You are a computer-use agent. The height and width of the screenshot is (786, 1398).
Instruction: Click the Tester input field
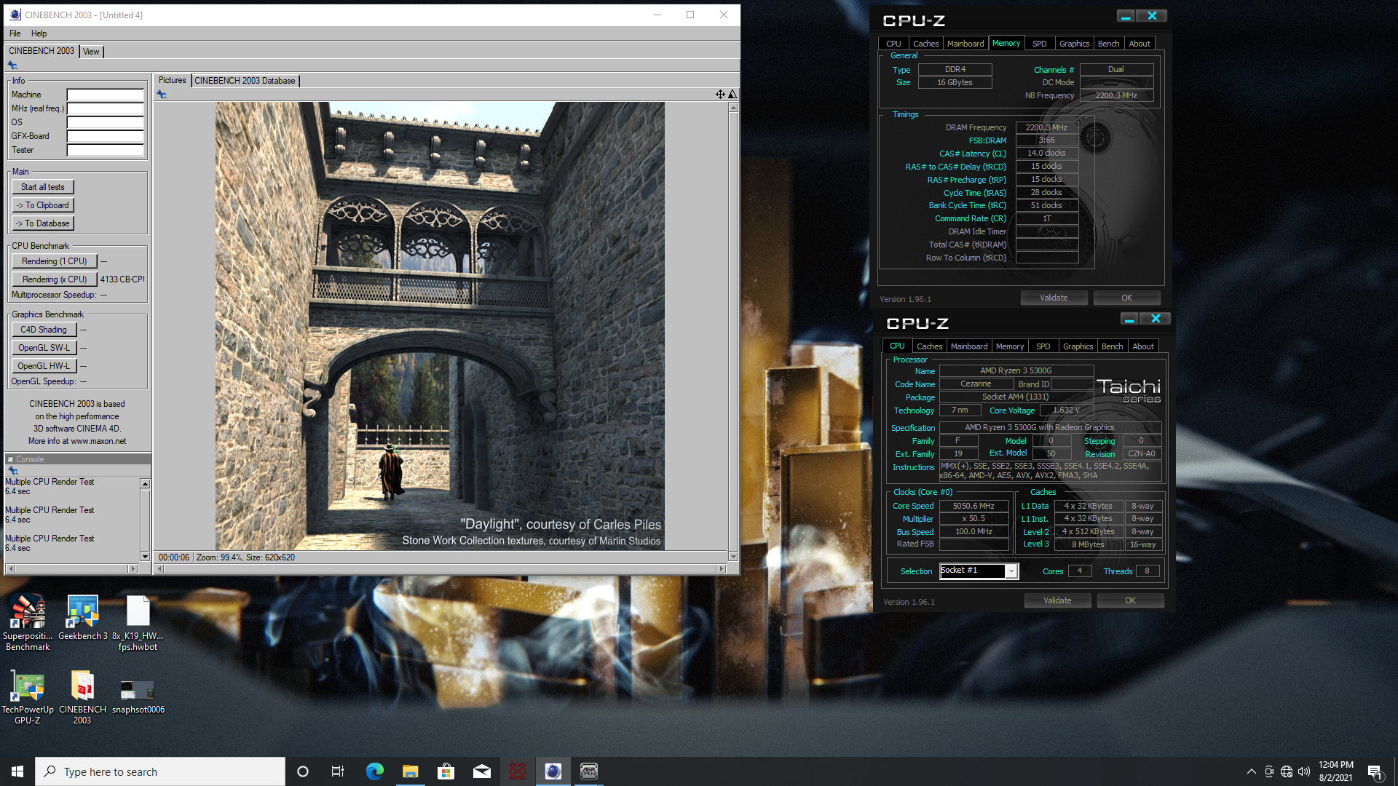click(106, 150)
